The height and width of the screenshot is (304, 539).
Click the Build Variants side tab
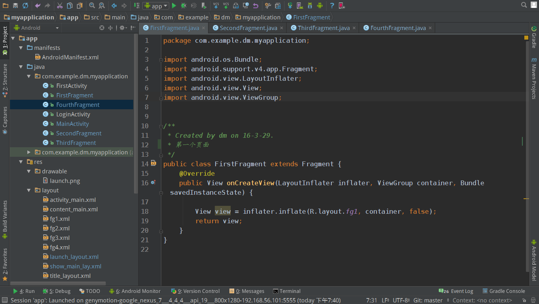pyautogui.click(x=5, y=220)
